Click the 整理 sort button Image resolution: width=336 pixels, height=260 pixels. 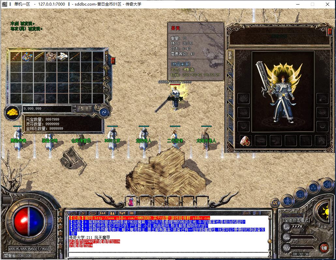pos(84,108)
